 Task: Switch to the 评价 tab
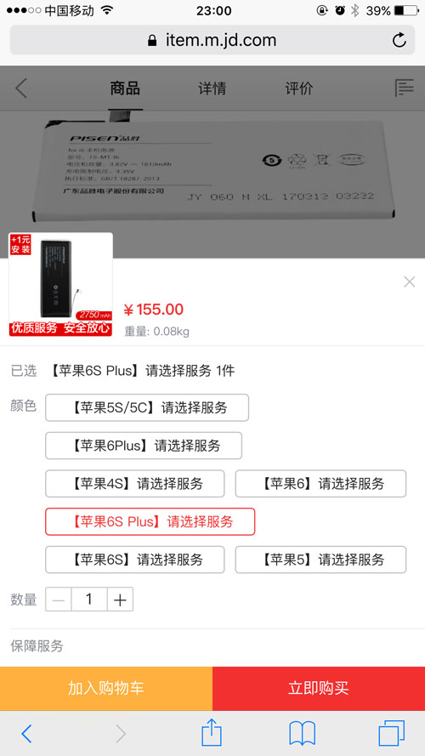click(x=298, y=88)
